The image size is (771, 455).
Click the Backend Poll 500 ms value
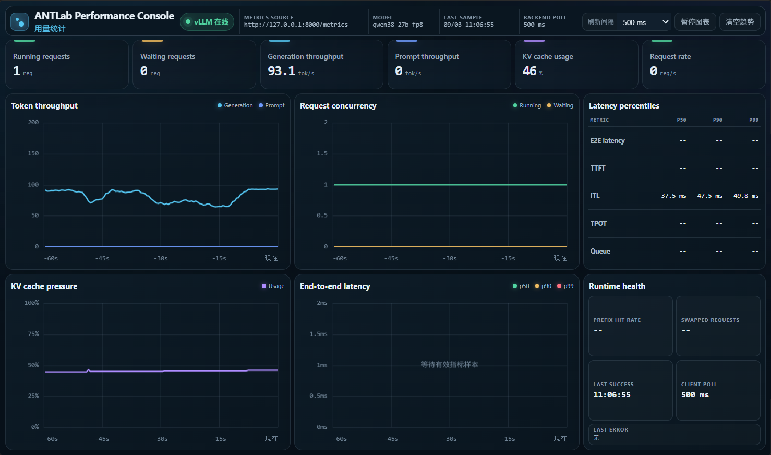pos(534,25)
